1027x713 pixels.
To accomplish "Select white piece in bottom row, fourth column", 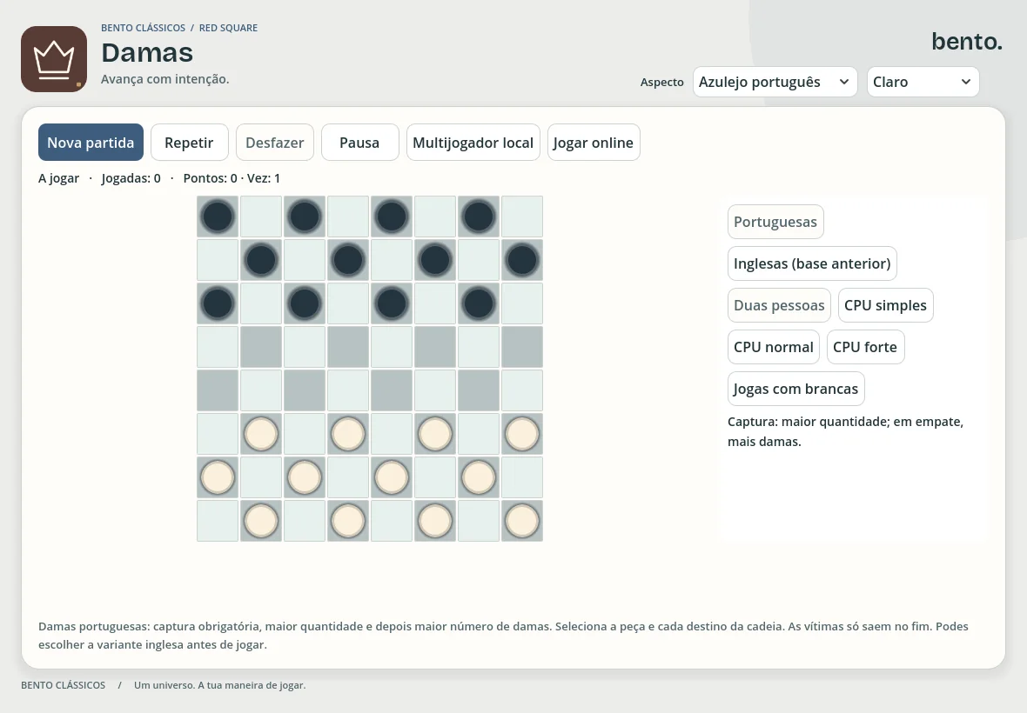I will [348, 521].
